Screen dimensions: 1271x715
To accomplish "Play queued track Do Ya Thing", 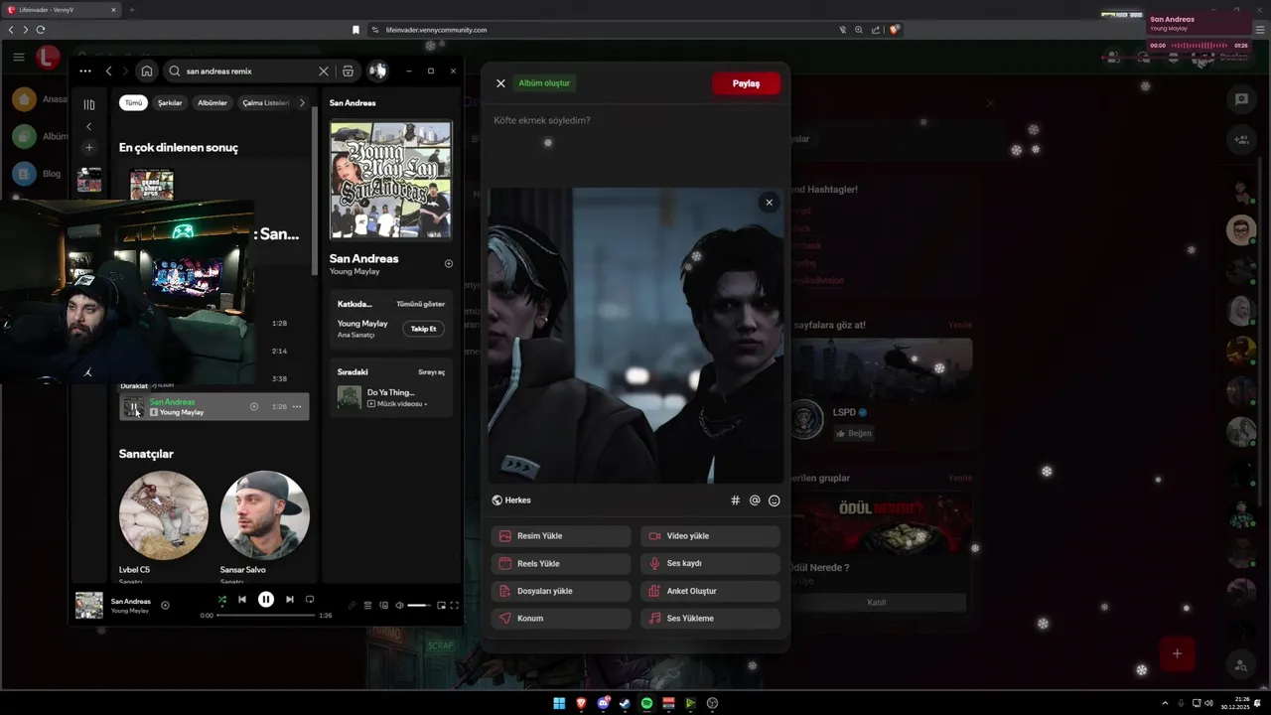I will [391, 397].
